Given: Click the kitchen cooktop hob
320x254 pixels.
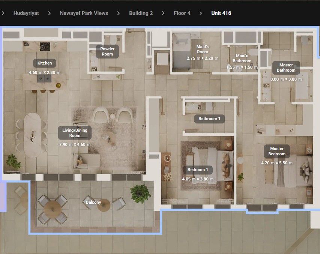Looking at the screenshot, I should pyautogui.click(x=45, y=47).
